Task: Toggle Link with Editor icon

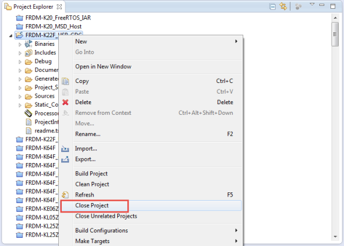Action: coord(283,6)
